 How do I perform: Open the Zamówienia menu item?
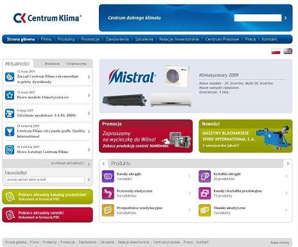click(118, 39)
